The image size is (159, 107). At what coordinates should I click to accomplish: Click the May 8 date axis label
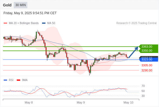(x=29, y=102)
